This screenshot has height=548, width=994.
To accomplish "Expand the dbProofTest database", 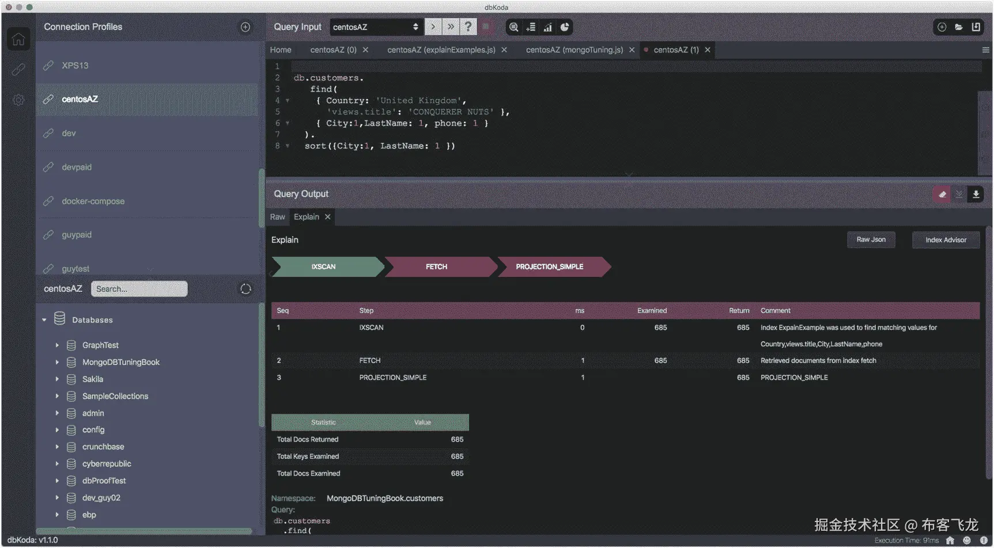I will click(57, 481).
